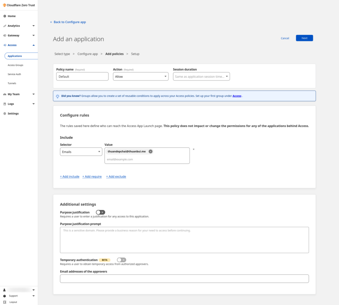This screenshot has height=305, width=339.
Task: Expand the Logs sidebar section
Action: click(33, 104)
